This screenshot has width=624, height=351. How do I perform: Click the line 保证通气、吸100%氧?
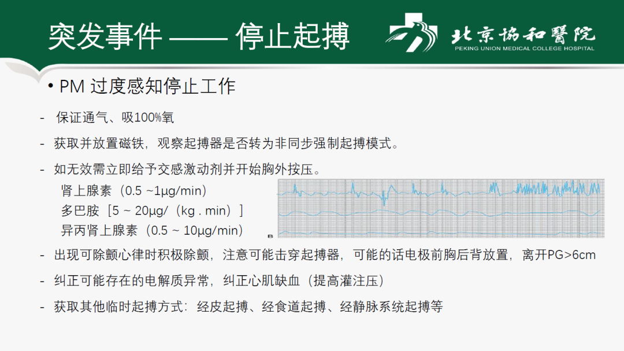[x=114, y=118]
